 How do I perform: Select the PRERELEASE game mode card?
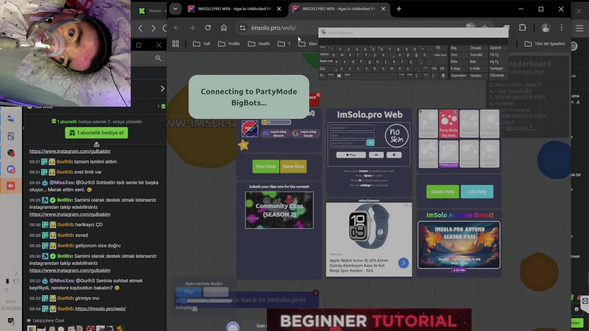[x=449, y=154]
